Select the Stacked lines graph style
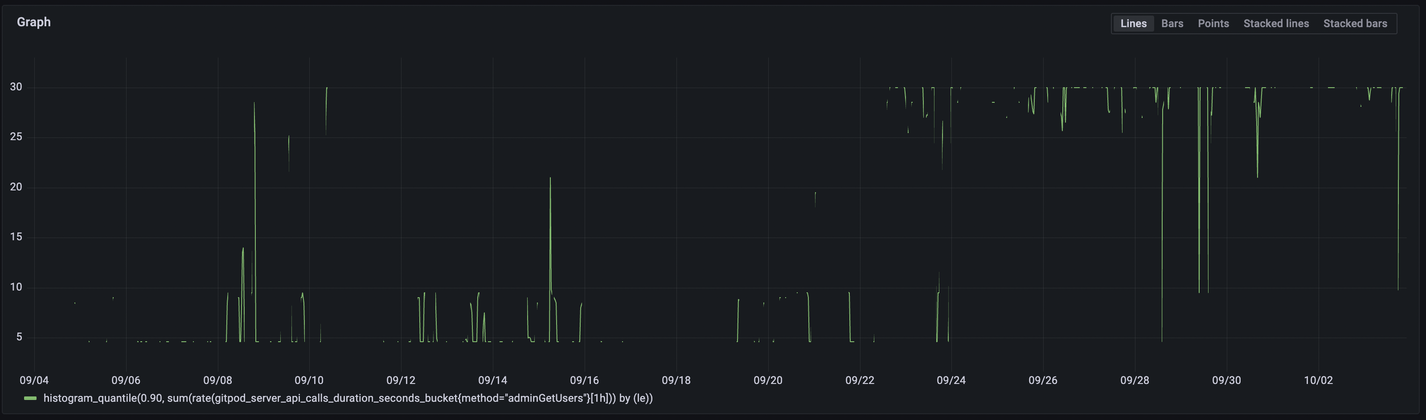1426x420 pixels. pos(1276,24)
